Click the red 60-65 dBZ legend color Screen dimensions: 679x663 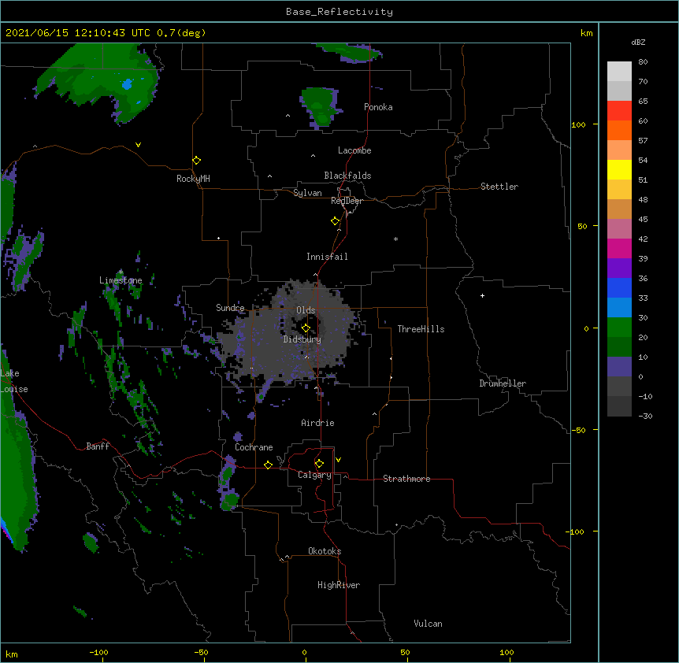pos(619,110)
